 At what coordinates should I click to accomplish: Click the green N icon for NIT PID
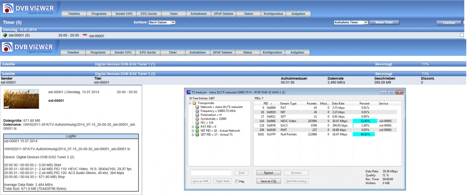tap(197, 131)
